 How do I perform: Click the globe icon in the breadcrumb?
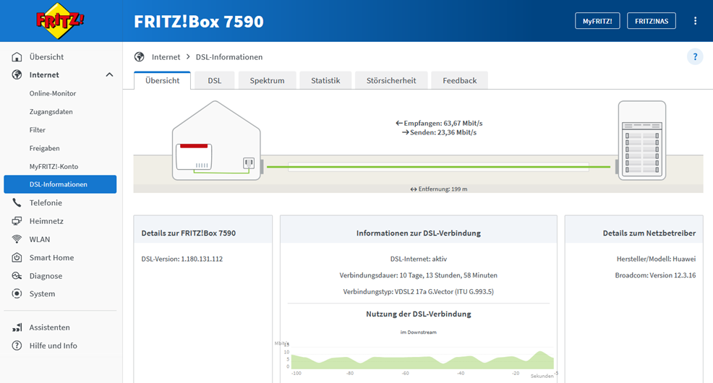(x=139, y=57)
